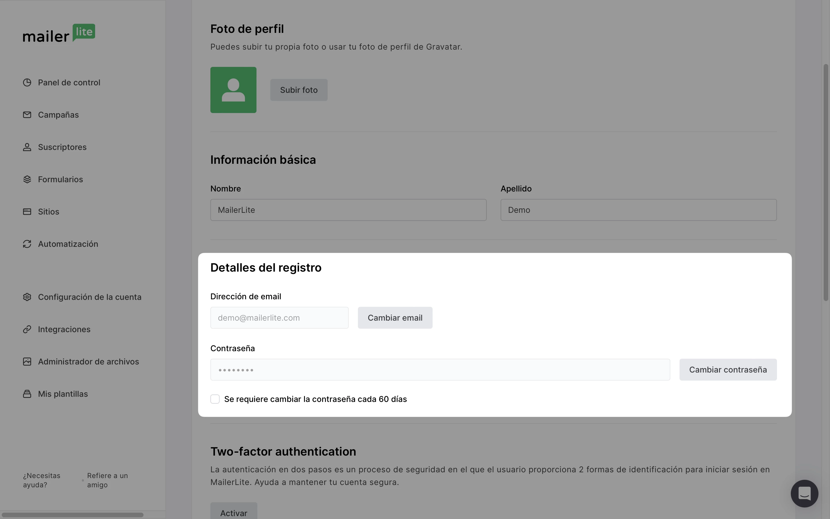Go to MailerLite logo home
The width and height of the screenshot is (830, 519).
click(59, 33)
